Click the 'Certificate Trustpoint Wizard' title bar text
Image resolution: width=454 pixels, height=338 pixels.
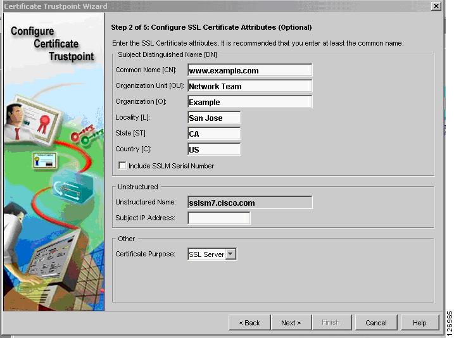pos(56,6)
